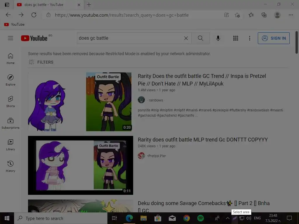Open Task View on the taskbar
This screenshot has height=224, width=299.
pos(114,218)
